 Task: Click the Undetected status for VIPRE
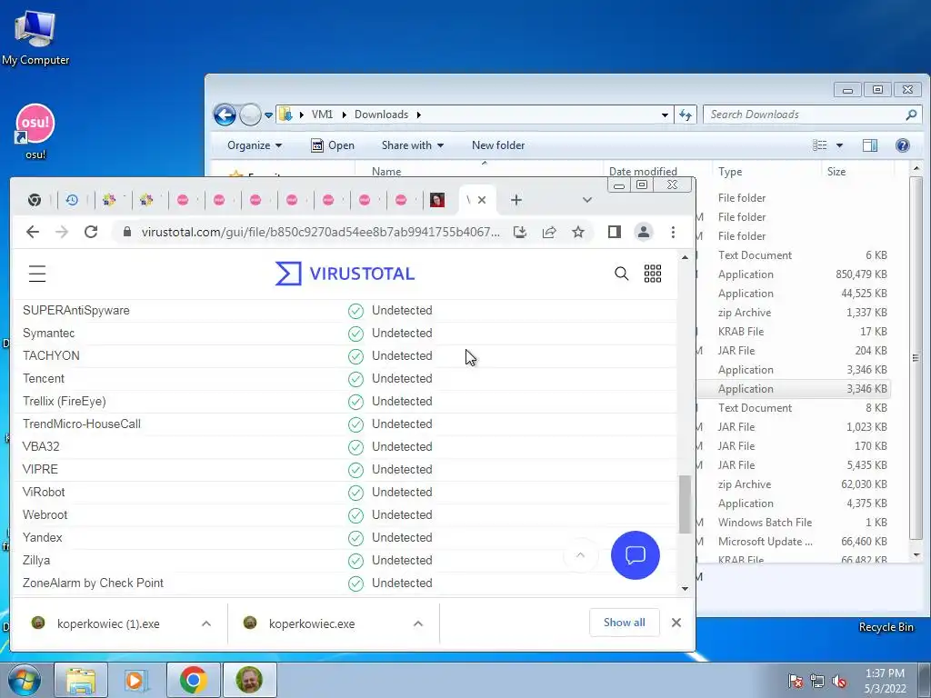[402, 470]
